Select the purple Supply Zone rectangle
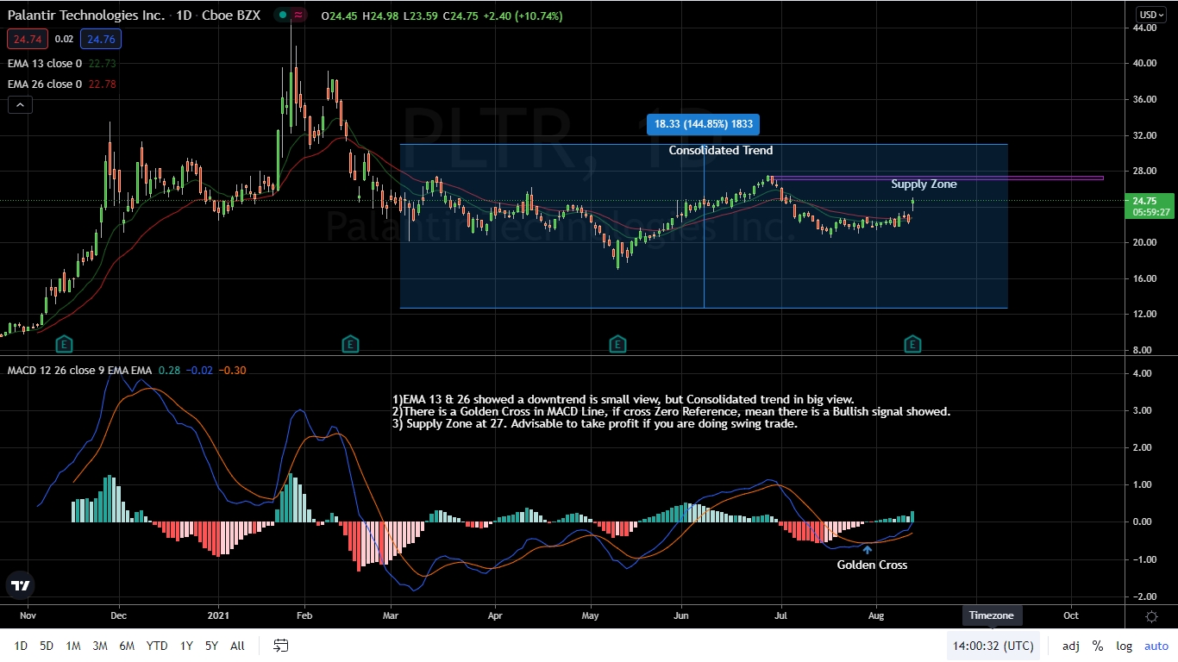Image resolution: width=1178 pixels, height=662 pixels. pos(937,178)
